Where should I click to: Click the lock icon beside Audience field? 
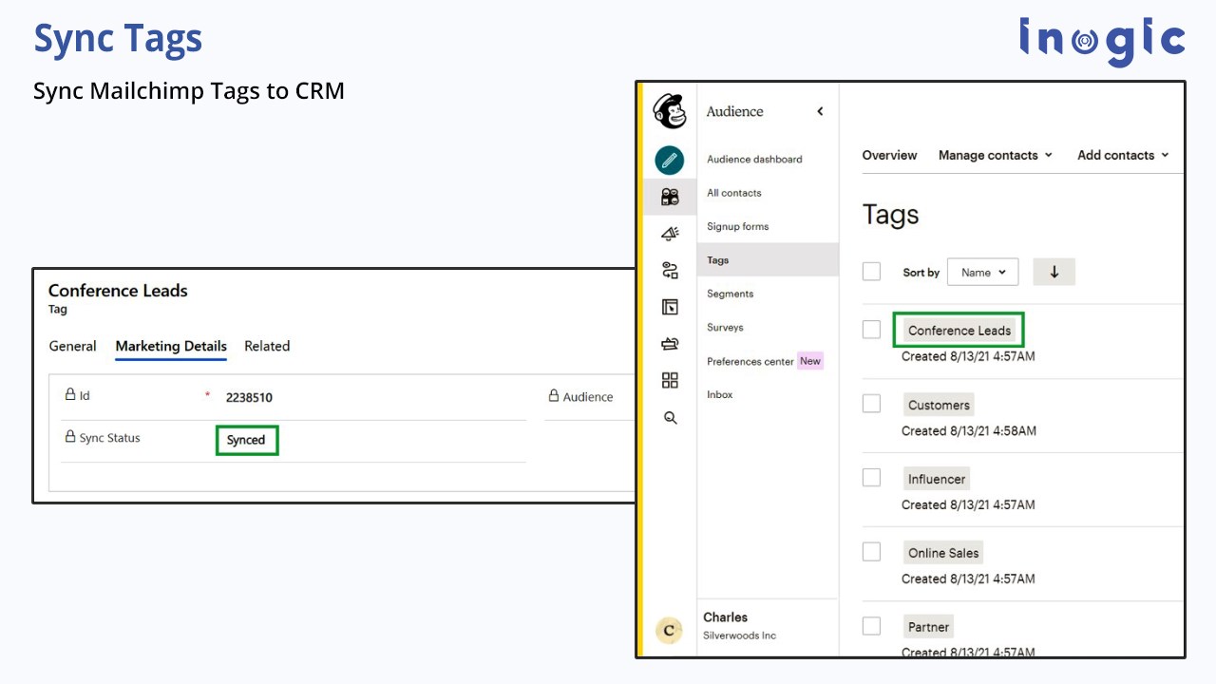pos(554,396)
